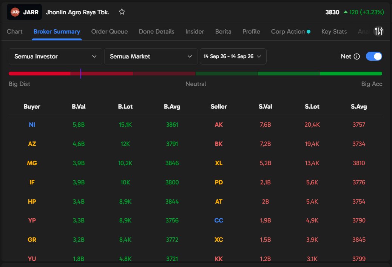
Task: Open the Semua Market dropdown
Action: 151,57
